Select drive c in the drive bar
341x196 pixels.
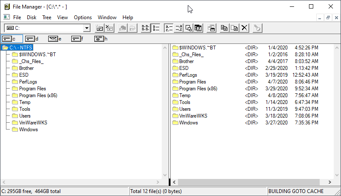[12, 39]
